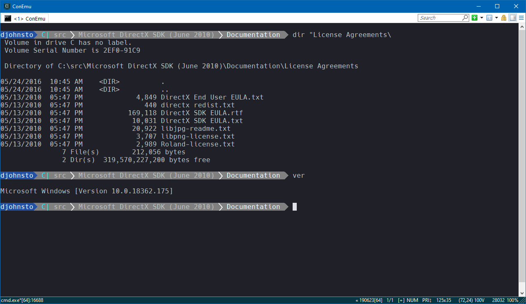Click PRI process priority item in status bar
This screenshot has width=526, height=304.
pyautogui.click(x=427, y=300)
